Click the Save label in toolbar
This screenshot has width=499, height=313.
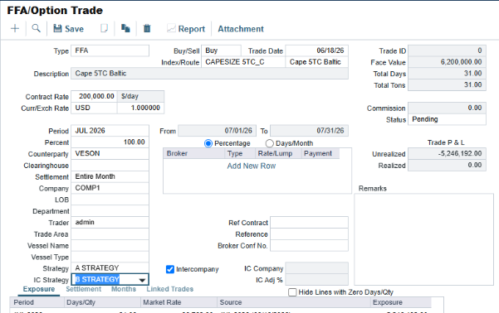pyautogui.click(x=74, y=29)
